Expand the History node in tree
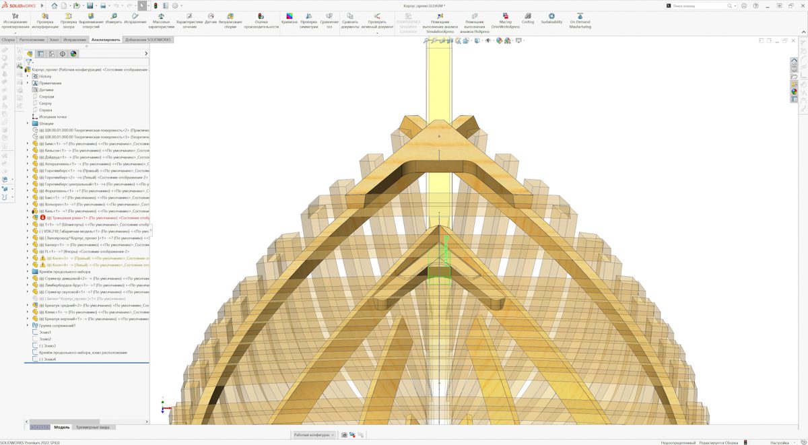The width and height of the screenshot is (808, 445). [x=28, y=76]
